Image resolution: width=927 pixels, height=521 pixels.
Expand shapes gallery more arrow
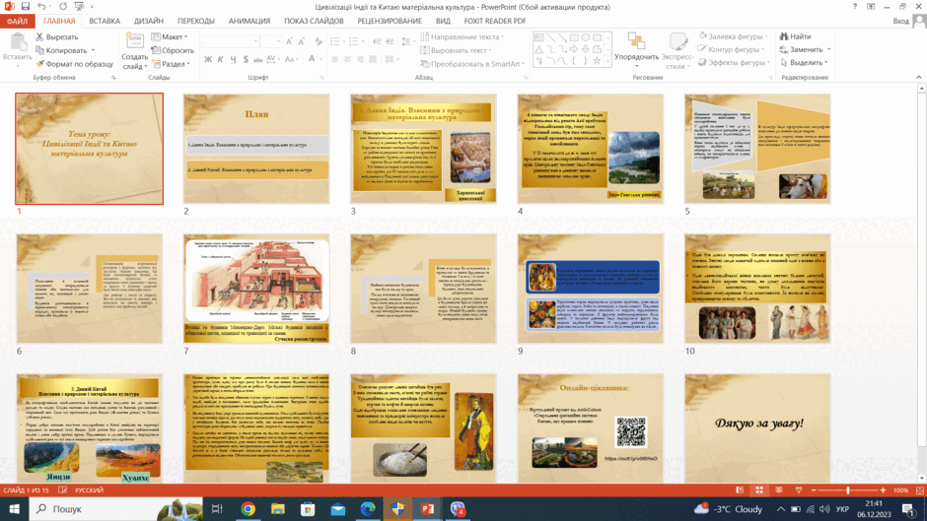click(607, 61)
